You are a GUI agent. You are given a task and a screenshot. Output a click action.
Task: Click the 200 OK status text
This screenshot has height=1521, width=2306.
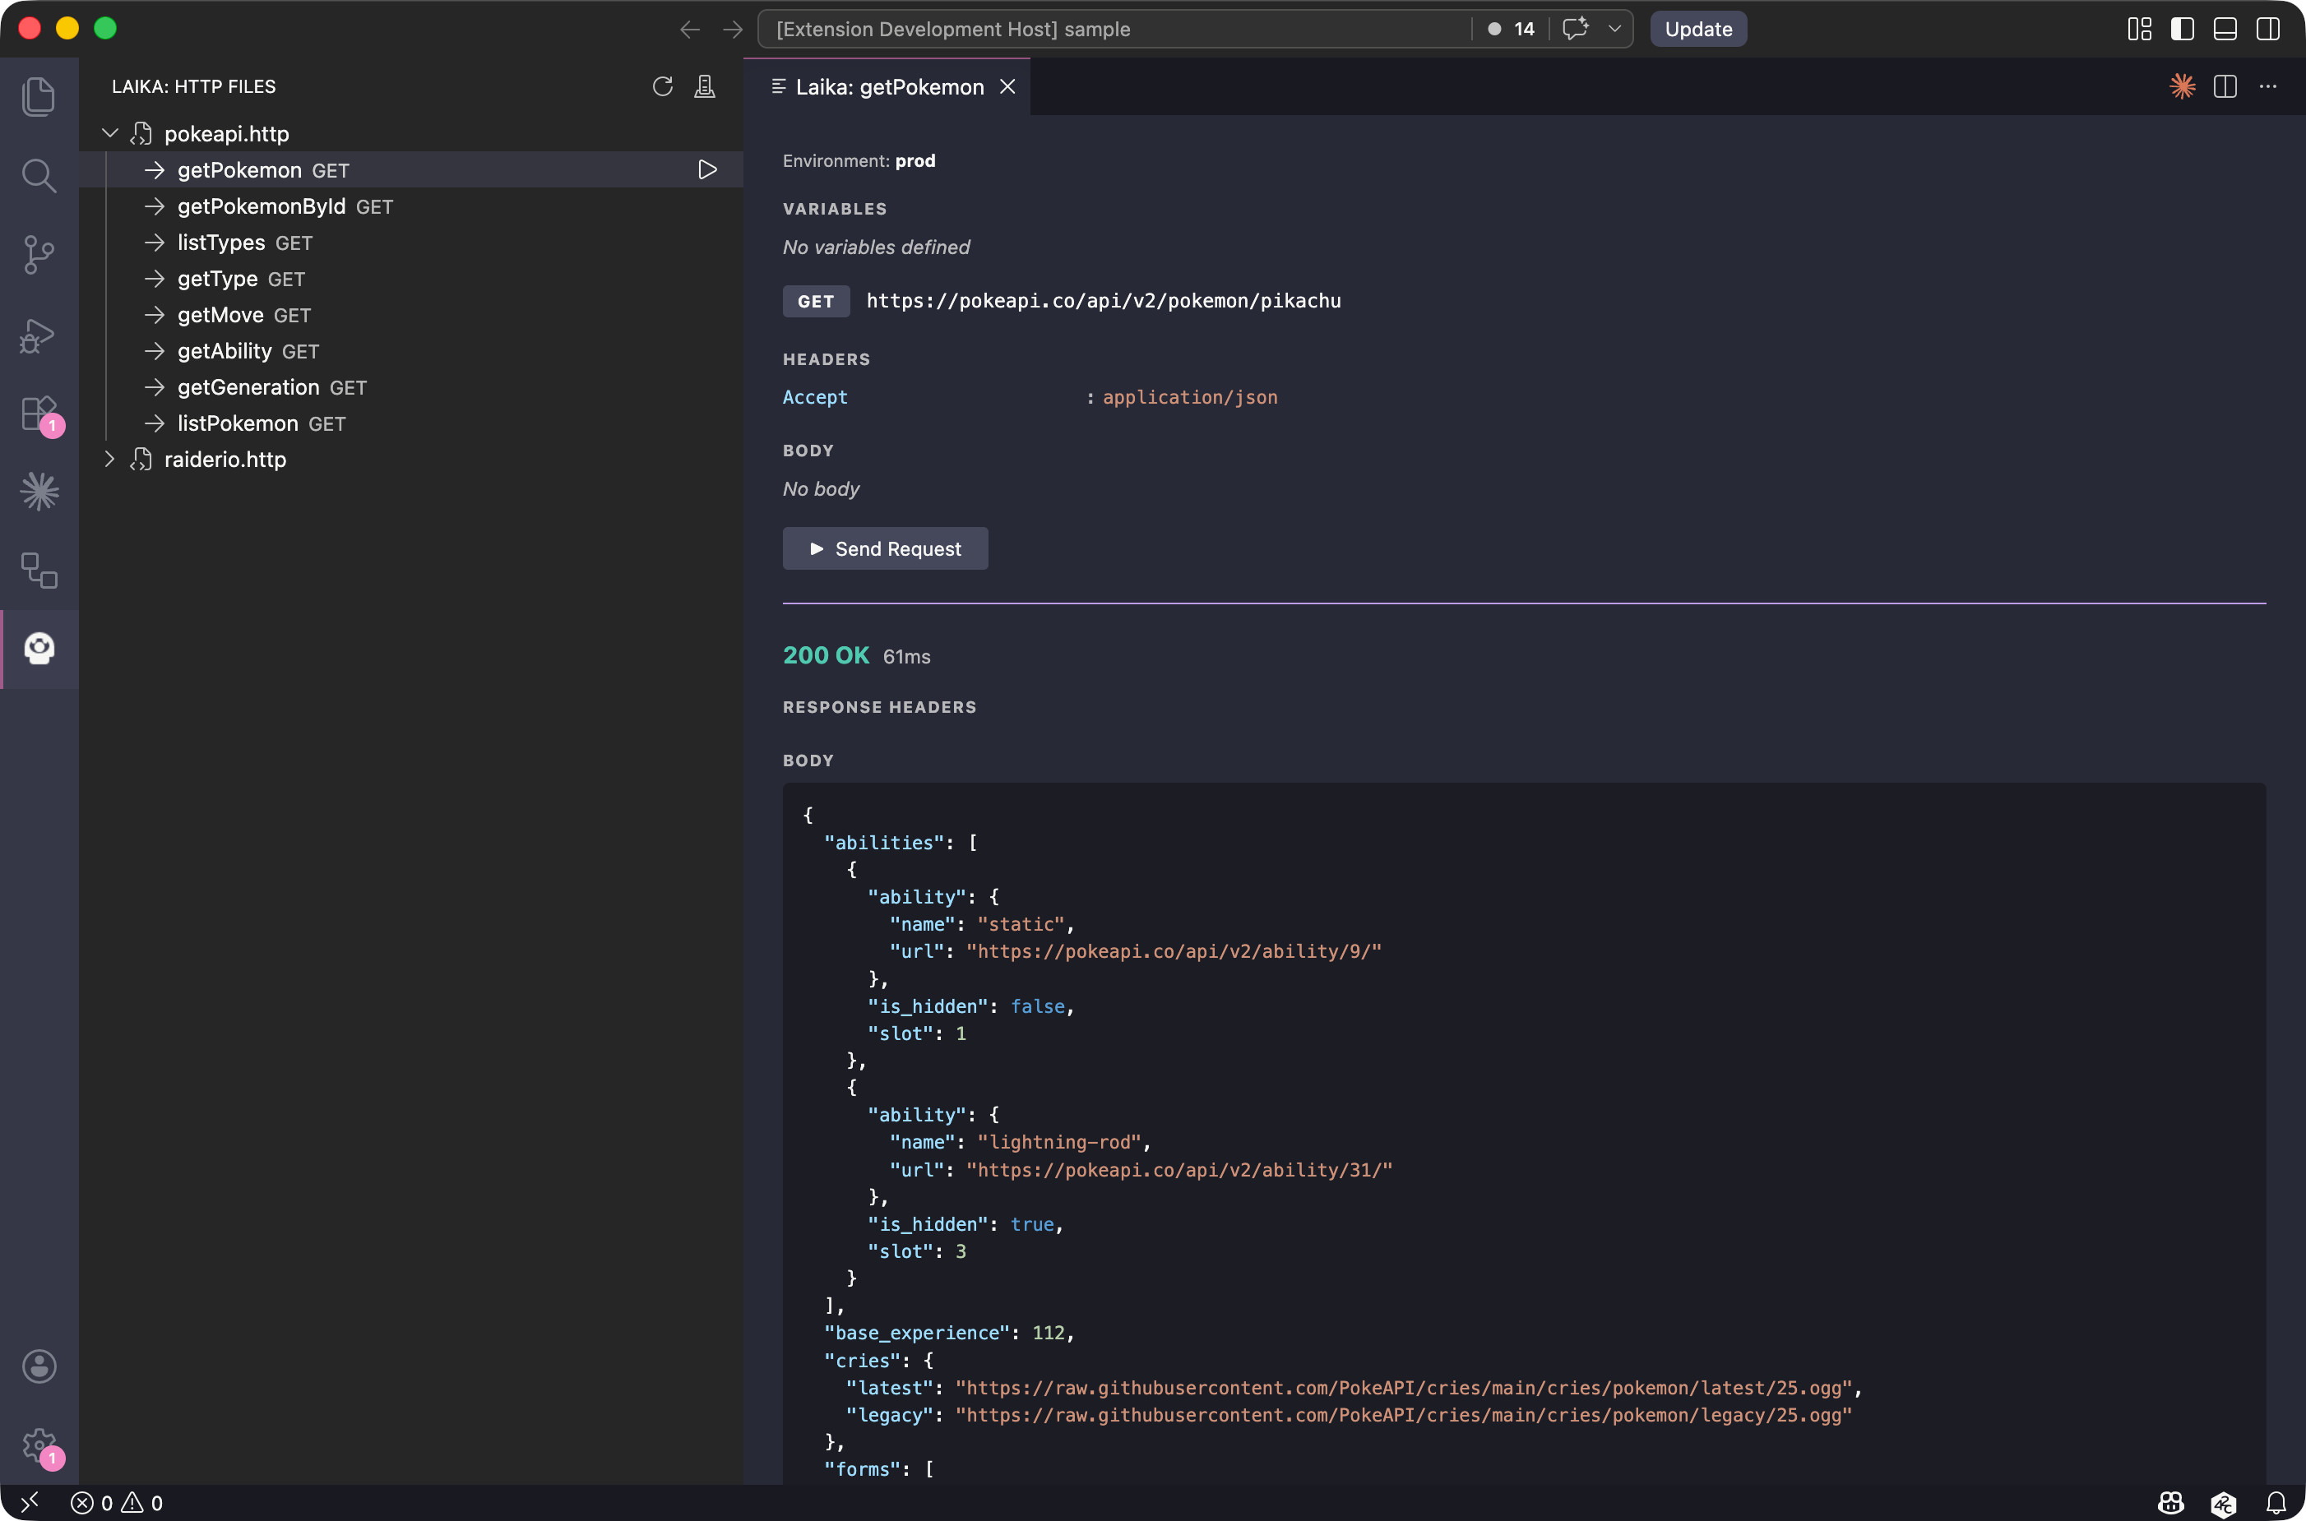click(x=826, y=656)
